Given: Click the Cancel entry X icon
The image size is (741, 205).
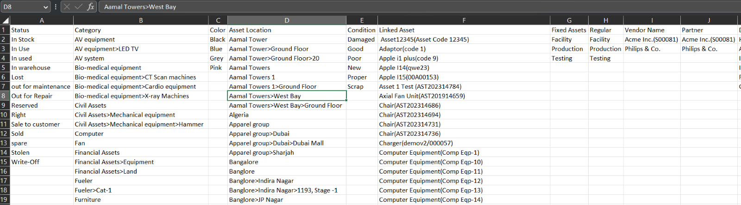Looking at the screenshot, I should pyautogui.click(x=67, y=7).
